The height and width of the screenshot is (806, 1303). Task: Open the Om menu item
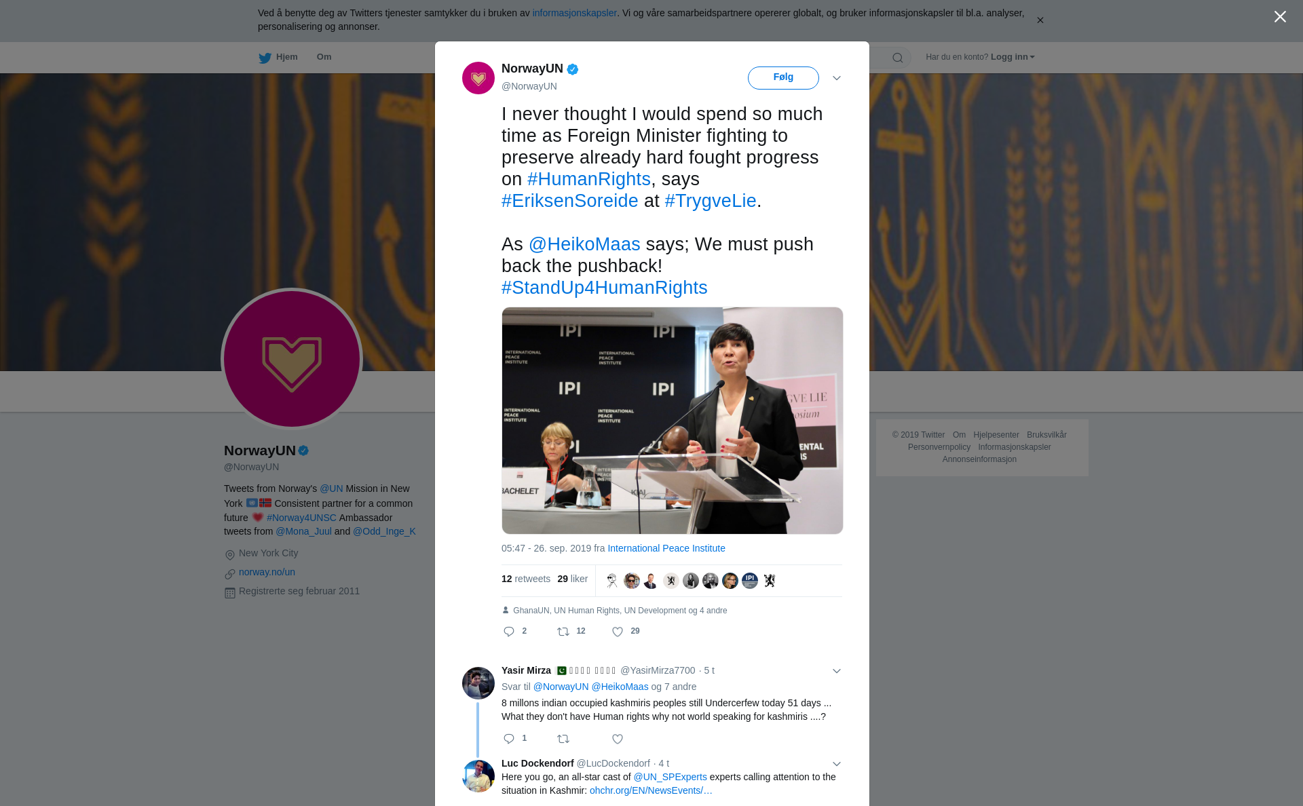(324, 57)
